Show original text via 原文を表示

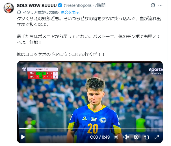pos(70,12)
